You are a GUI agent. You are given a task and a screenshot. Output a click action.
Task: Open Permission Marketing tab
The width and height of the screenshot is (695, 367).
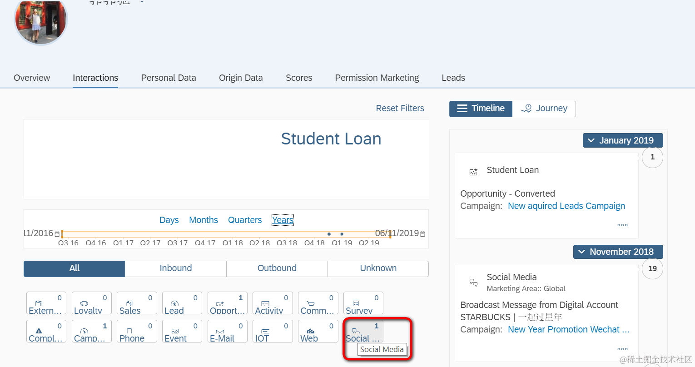click(377, 78)
